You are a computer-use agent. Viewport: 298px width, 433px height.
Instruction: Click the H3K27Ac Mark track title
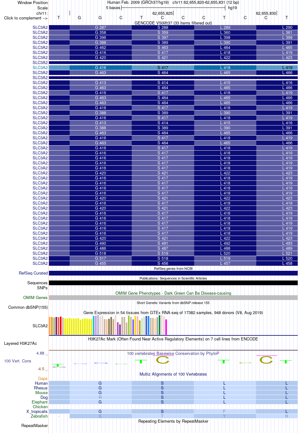click(x=173, y=339)
